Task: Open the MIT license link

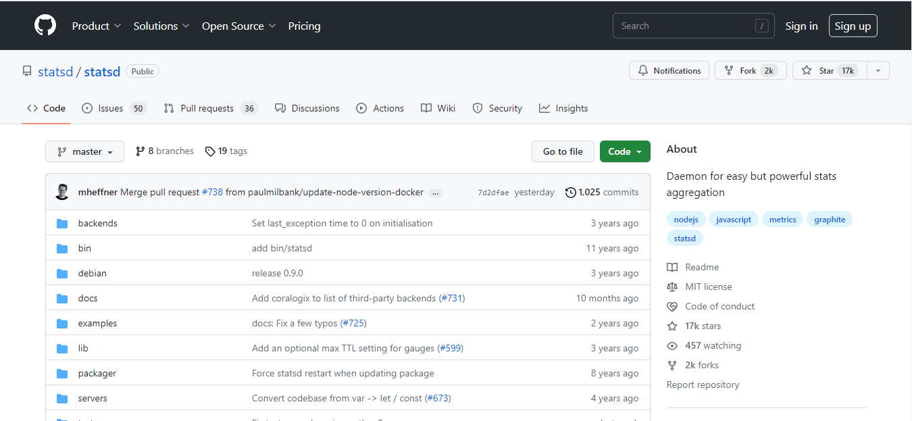Action: click(x=708, y=287)
